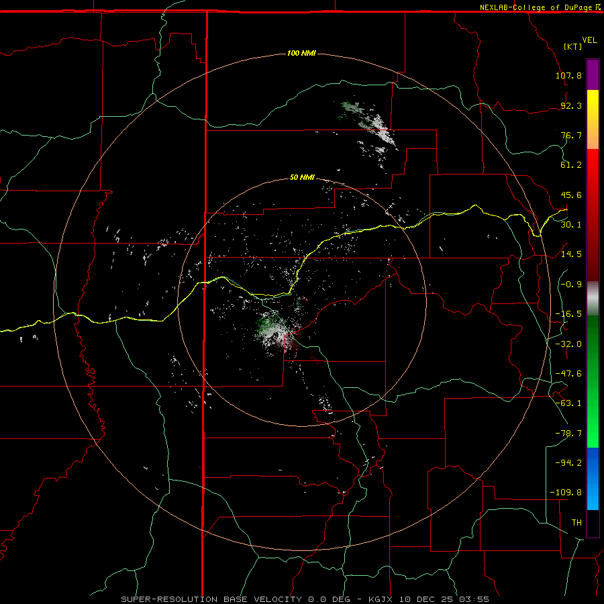
Task: Click the 61.2 legend value
Action: [x=571, y=165]
